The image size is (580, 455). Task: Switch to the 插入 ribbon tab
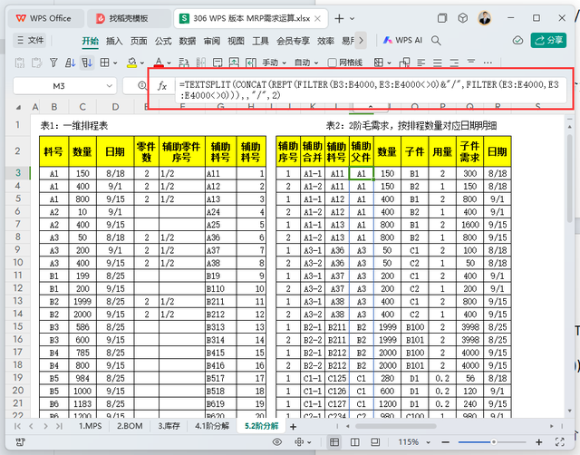(x=114, y=41)
